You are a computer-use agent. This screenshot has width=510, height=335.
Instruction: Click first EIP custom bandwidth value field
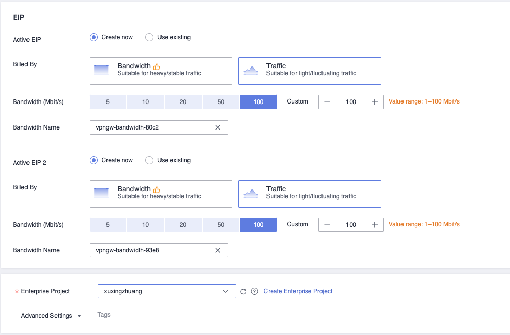(351, 102)
